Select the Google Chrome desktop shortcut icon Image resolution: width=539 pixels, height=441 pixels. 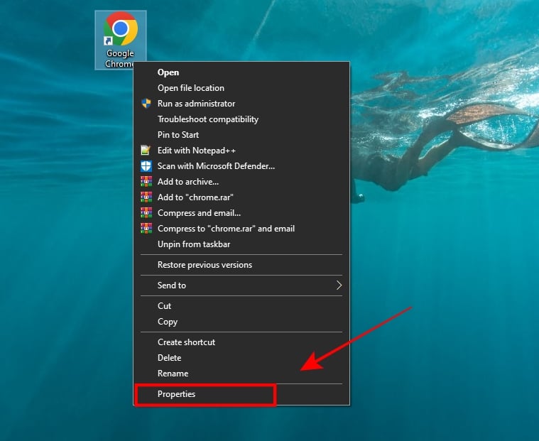point(121,40)
